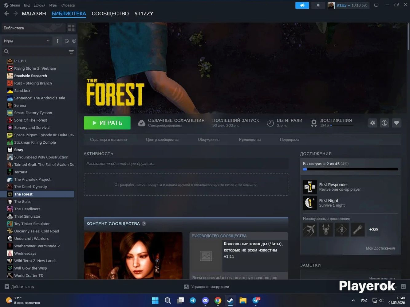Open Windows Start menu
410x307 pixels.
[155, 300]
